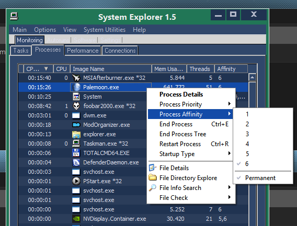The width and height of the screenshot is (297, 226).
Task: Open the Autoruns section tab
Action: coord(58,40)
